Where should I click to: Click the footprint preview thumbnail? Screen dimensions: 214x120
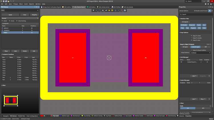pyautogui.click(x=11, y=101)
